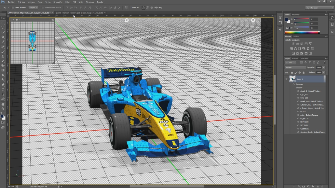Click the add layer mask icon
Screen dimensions: 335x188
point(303,186)
